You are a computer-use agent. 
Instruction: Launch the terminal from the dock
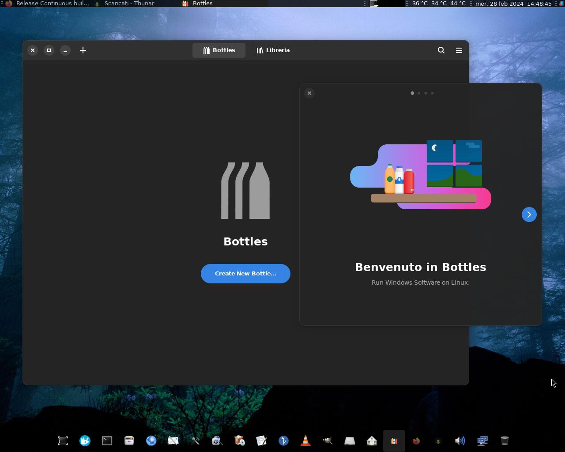107,441
